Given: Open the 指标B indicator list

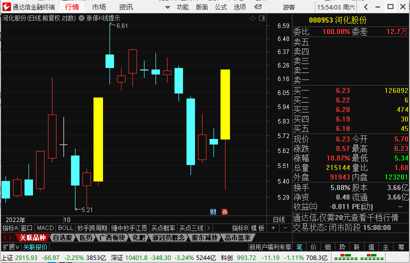Looking at the screenshot, I should click(240, 228).
